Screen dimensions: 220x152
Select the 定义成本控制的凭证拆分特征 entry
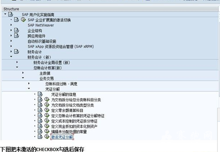click(x=74, y=121)
